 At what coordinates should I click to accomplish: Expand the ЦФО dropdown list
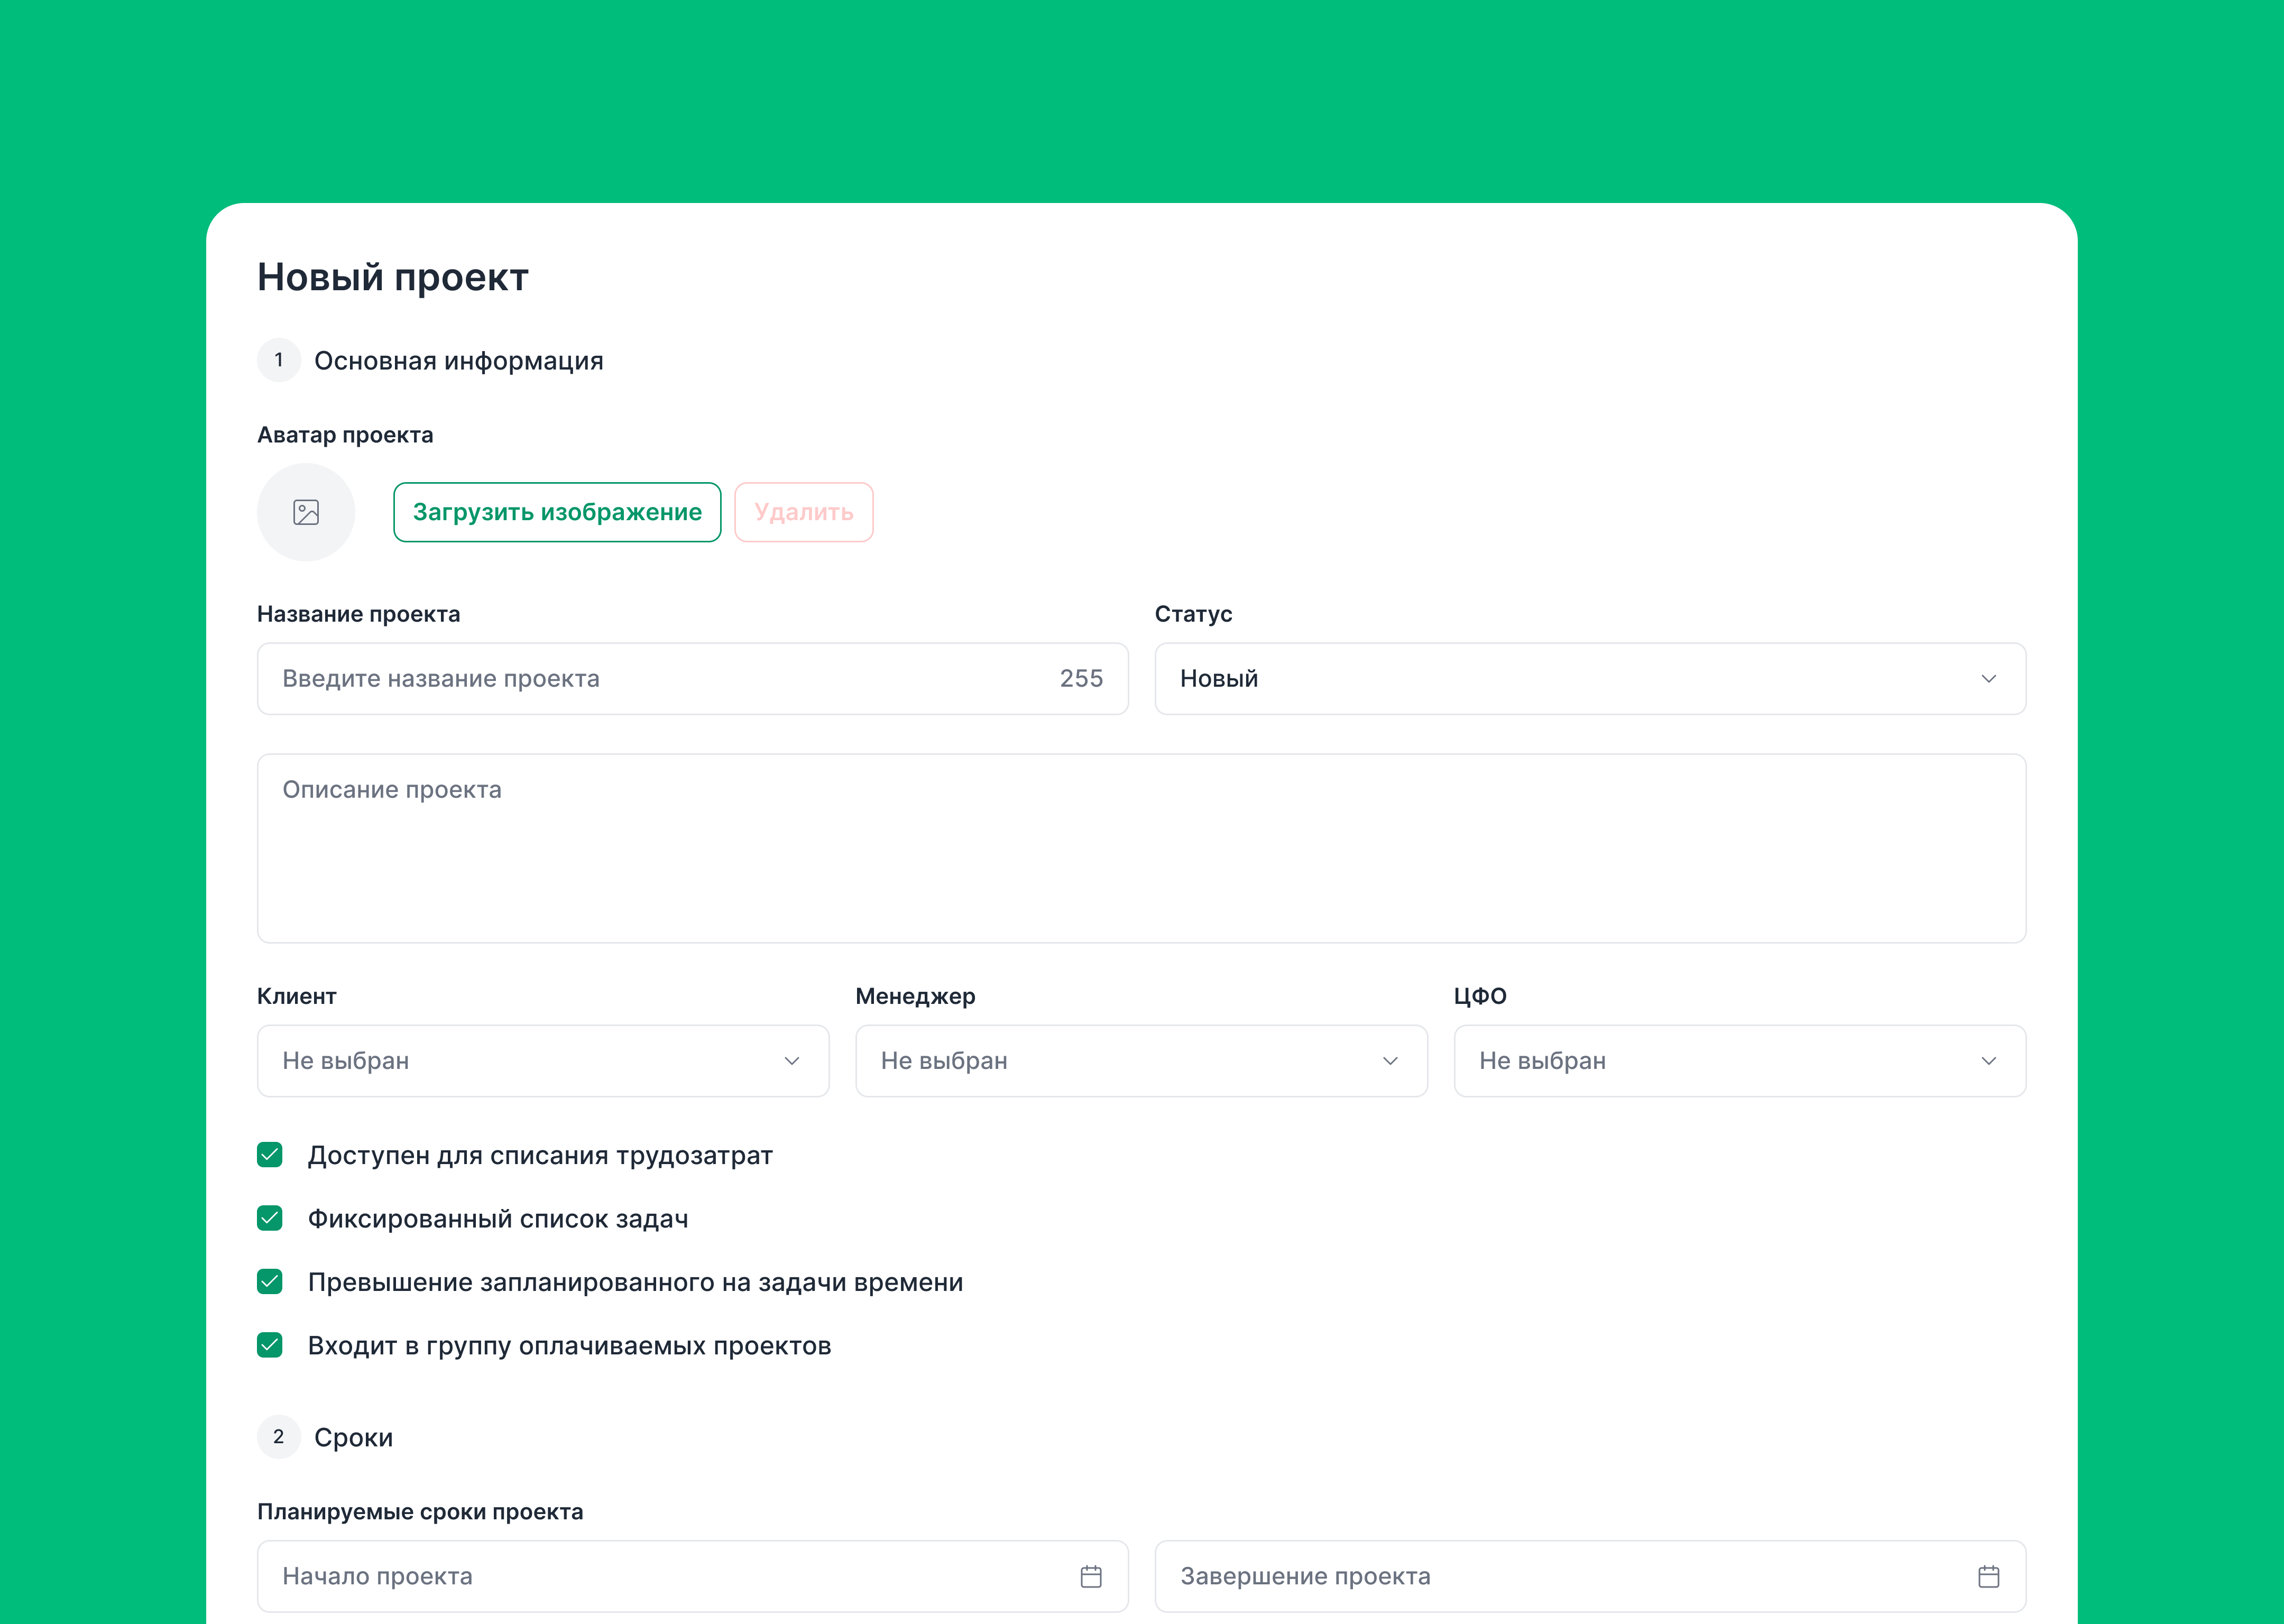pyautogui.click(x=1739, y=1061)
